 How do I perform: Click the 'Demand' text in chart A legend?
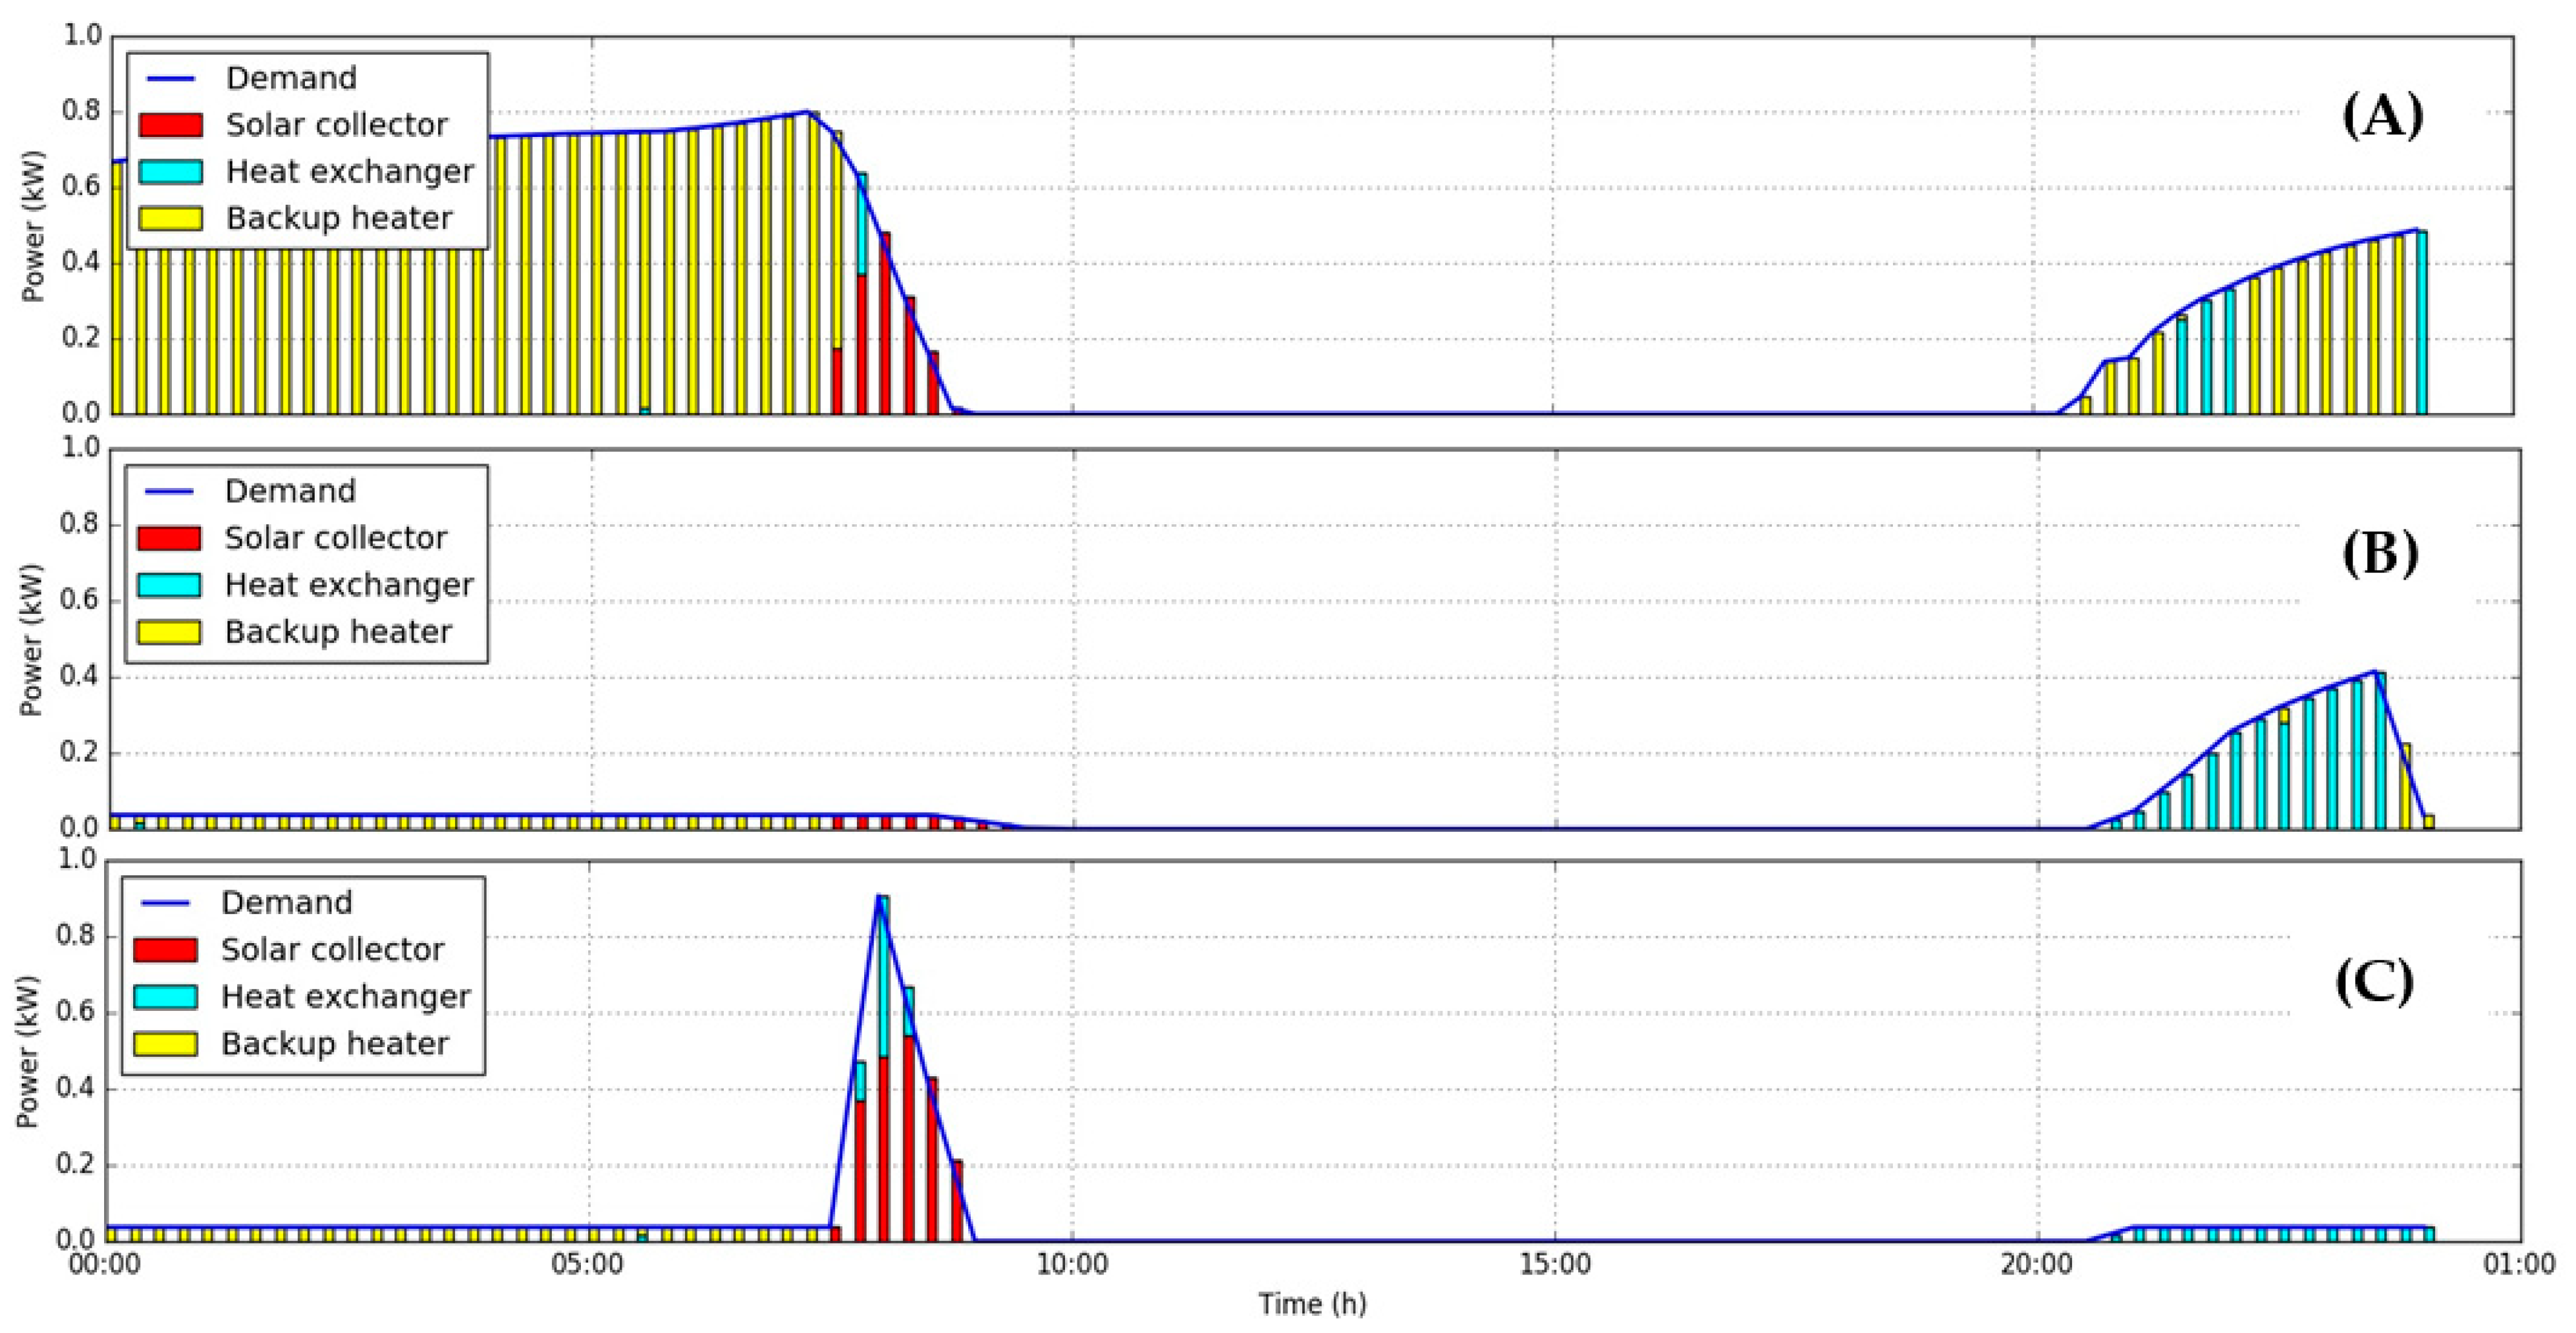(291, 78)
